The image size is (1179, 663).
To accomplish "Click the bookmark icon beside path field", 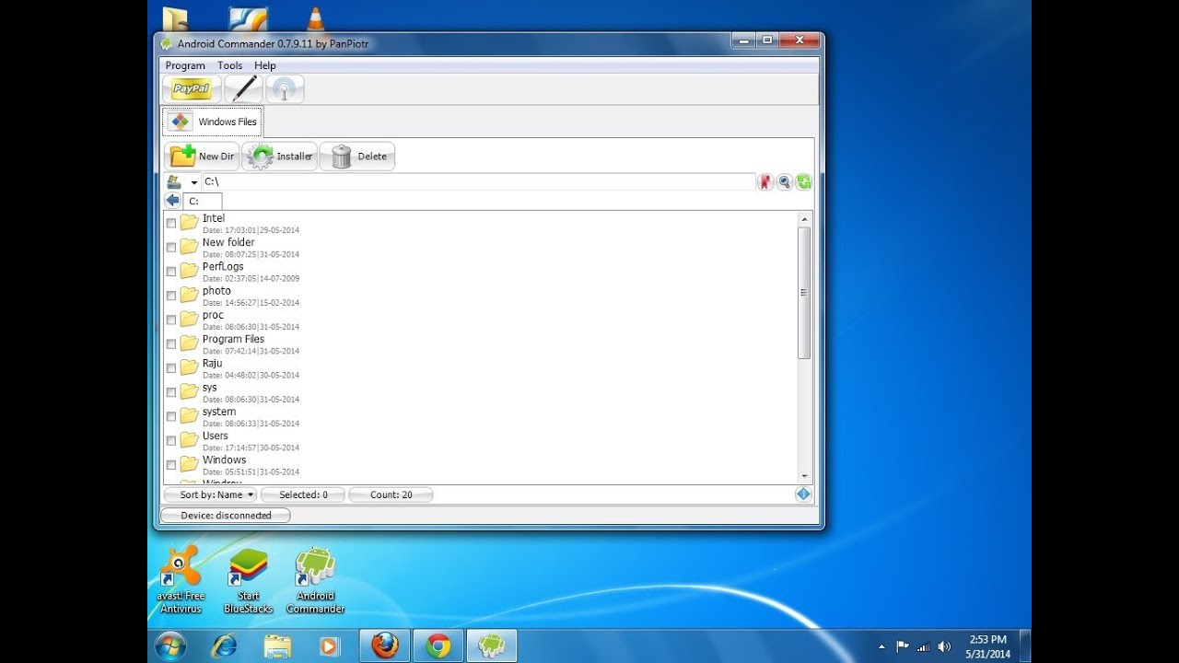I will pos(765,182).
